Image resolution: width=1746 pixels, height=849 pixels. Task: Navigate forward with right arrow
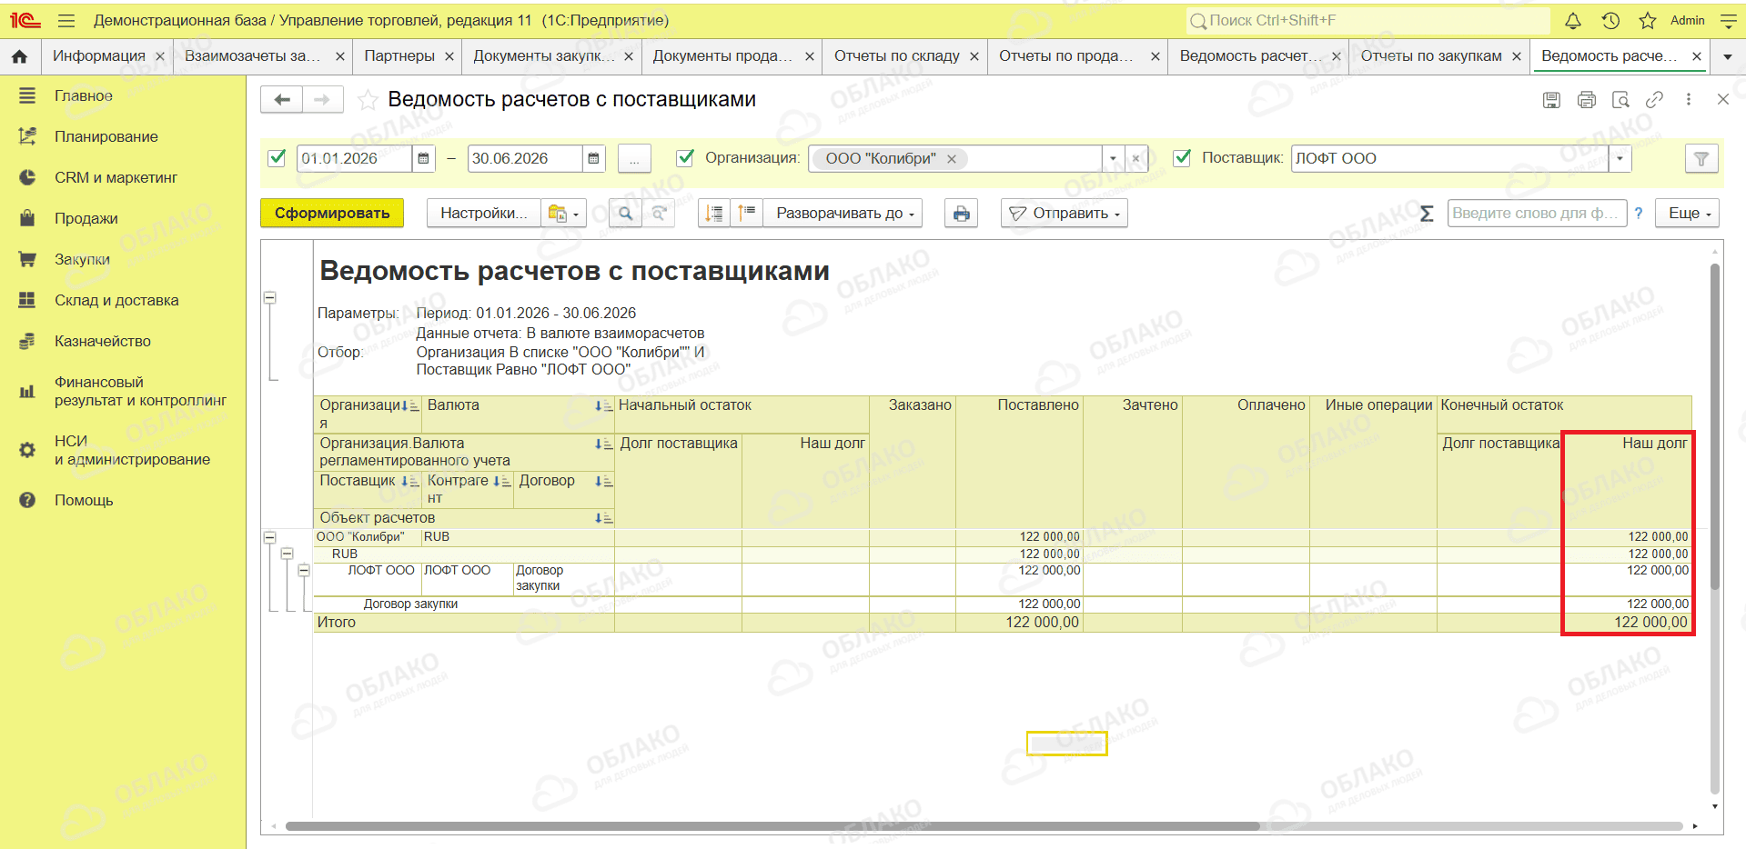click(322, 99)
